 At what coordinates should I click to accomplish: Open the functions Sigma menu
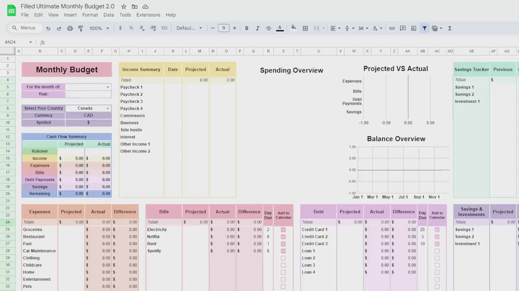[449, 28]
